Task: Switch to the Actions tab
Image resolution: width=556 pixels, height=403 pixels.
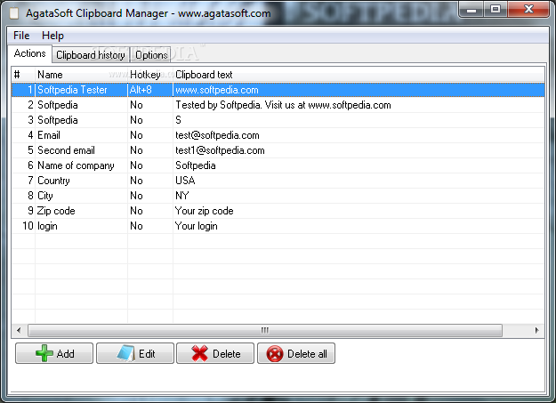Action: (x=29, y=53)
